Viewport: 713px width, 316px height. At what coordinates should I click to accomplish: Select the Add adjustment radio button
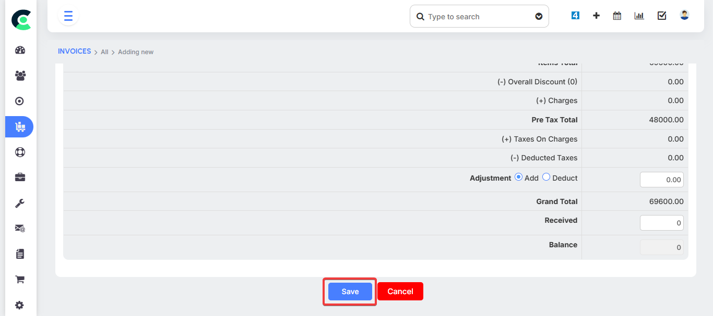pyautogui.click(x=518, y=177)
